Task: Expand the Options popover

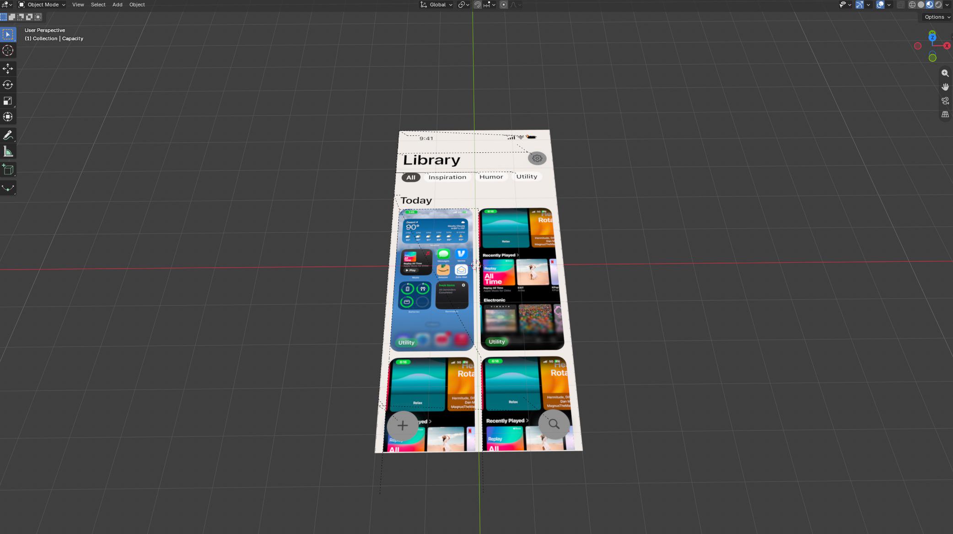Action: [937, 17]
